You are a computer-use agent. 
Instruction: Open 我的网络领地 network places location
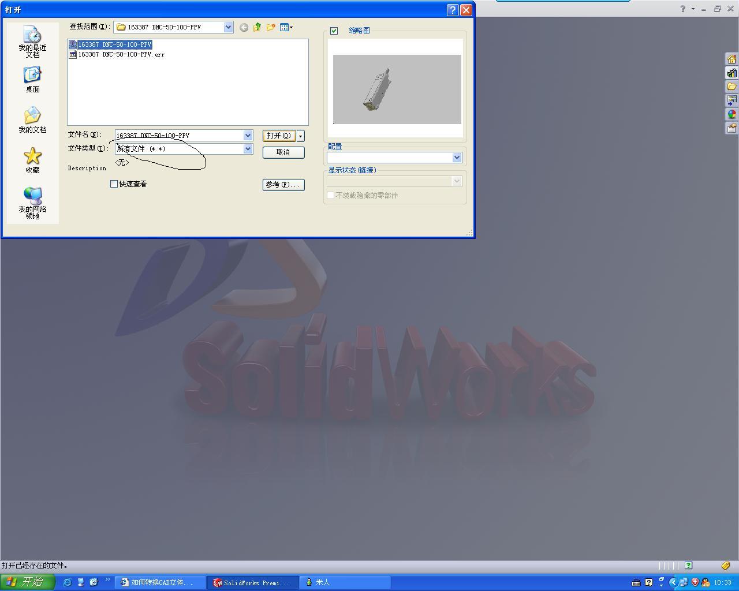tap(32, 203)
